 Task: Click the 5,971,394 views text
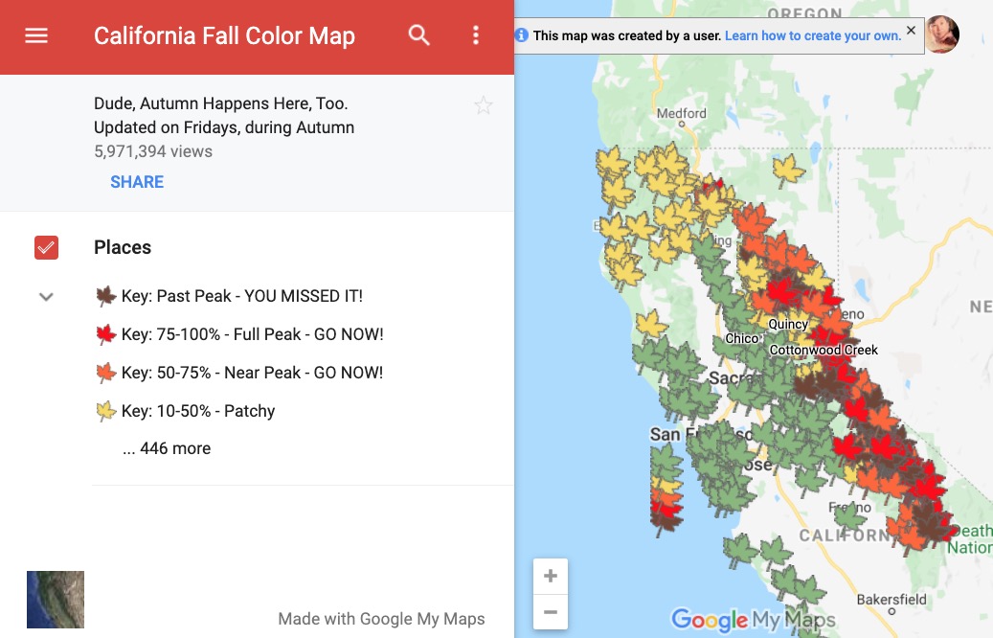click(x=153, y=151)
